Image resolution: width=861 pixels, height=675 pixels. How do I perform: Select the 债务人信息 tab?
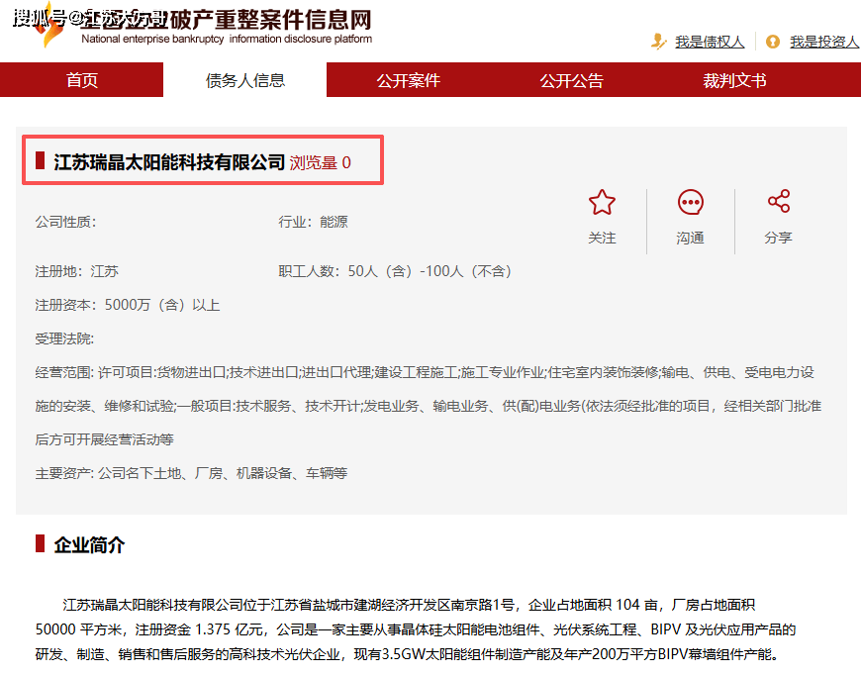(244, 79)
